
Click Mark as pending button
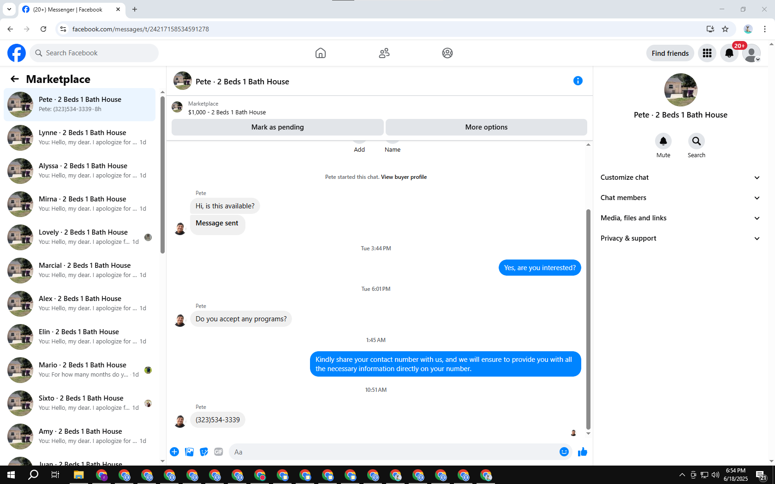278,127
